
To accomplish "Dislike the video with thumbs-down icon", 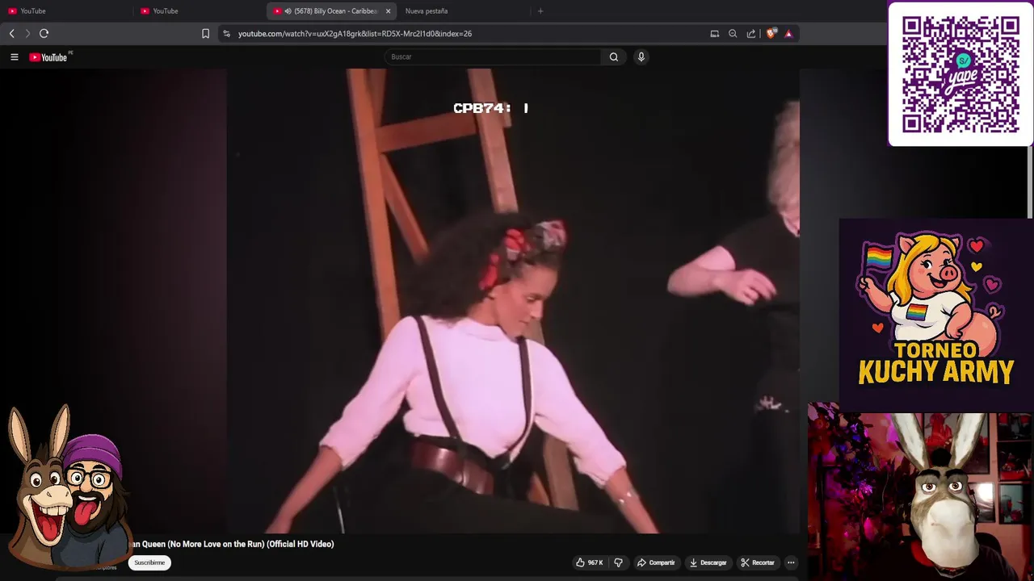I will coord(619,562).
